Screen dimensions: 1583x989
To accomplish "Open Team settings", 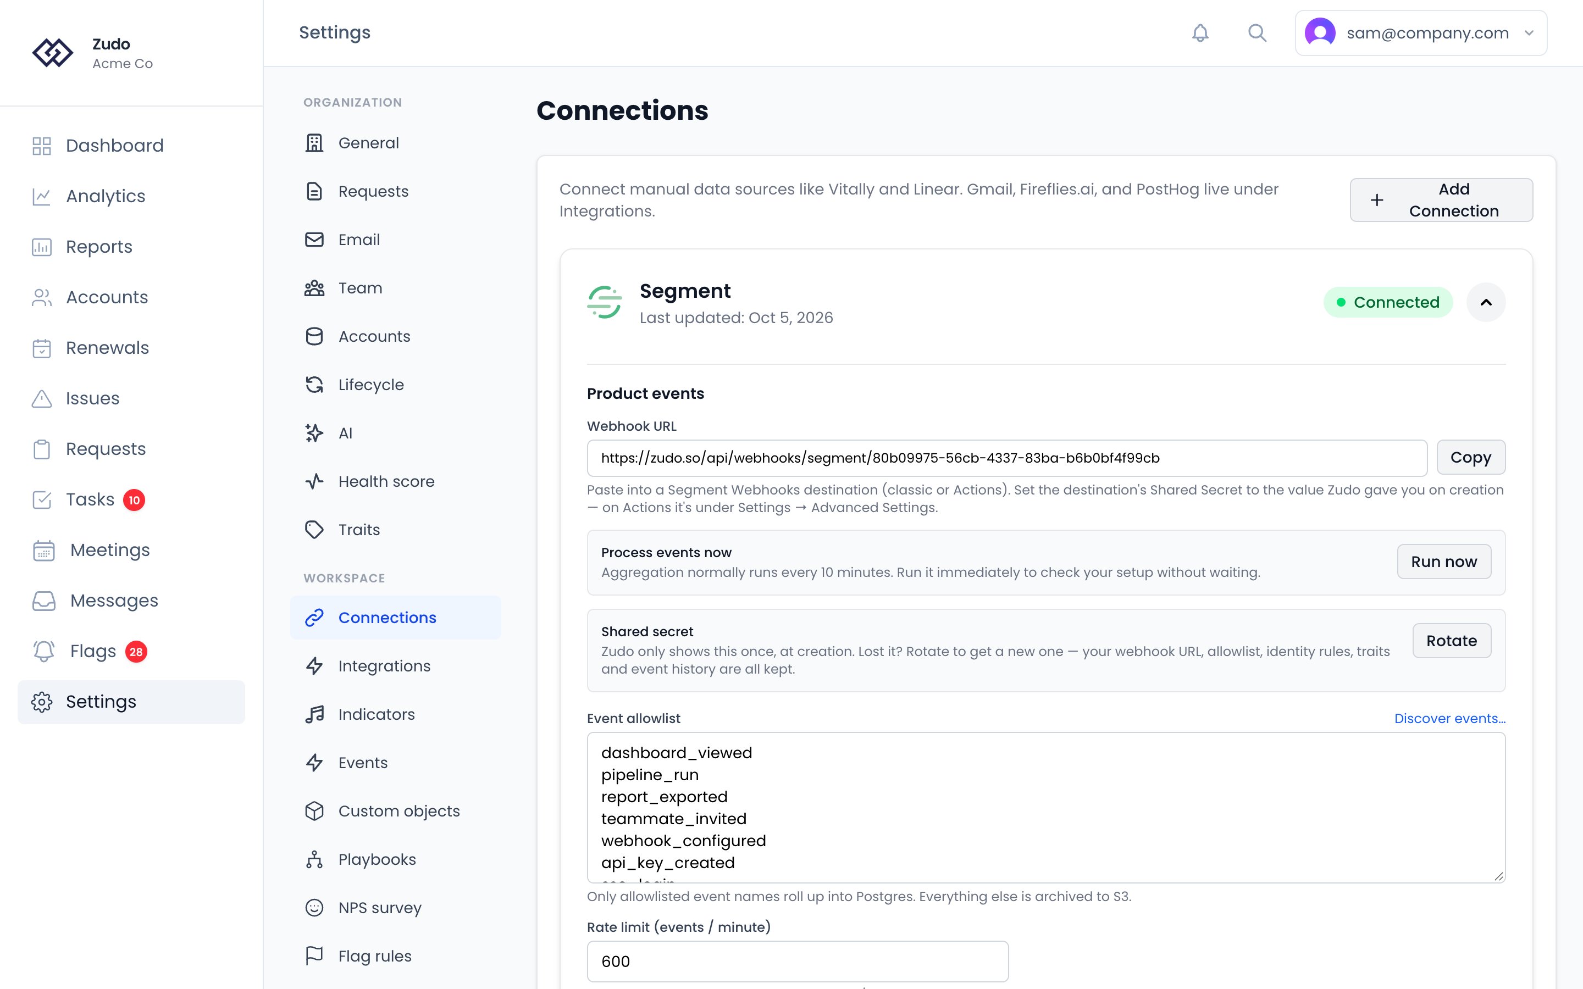I will point(396,288).
